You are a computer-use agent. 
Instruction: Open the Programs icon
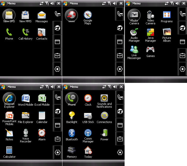167,15
